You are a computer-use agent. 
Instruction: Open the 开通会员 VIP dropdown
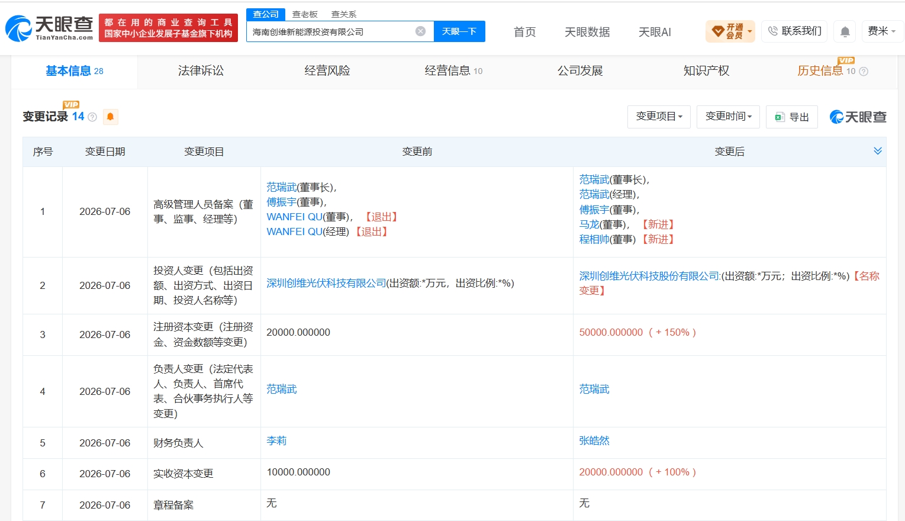click(730, 31)
